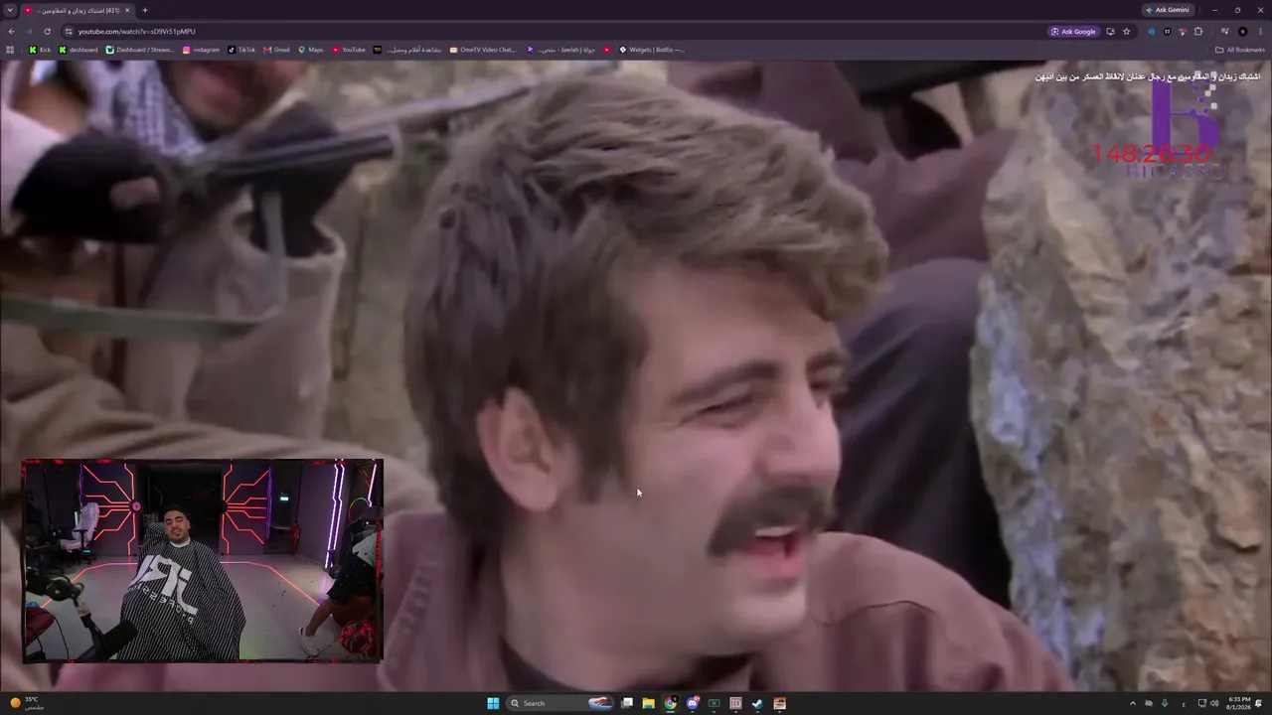Bookmark this page with the star icon
The height and width of the screenshot is (715, 1272).
click(1126, 31)
